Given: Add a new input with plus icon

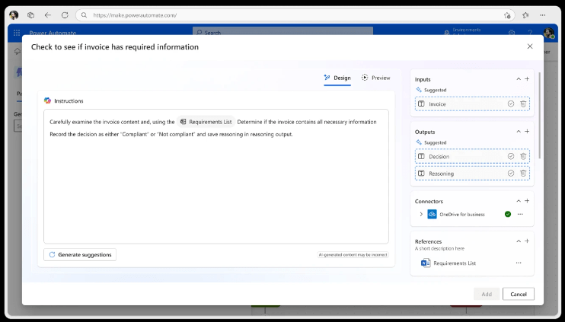Looking at the screenshot, I should point(527,79).
